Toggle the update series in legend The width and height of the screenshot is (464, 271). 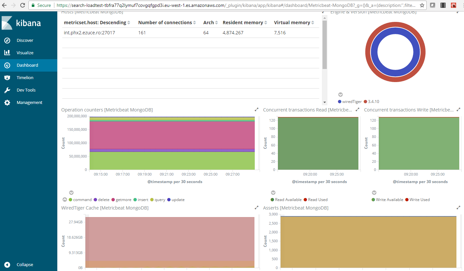point(176,200)
